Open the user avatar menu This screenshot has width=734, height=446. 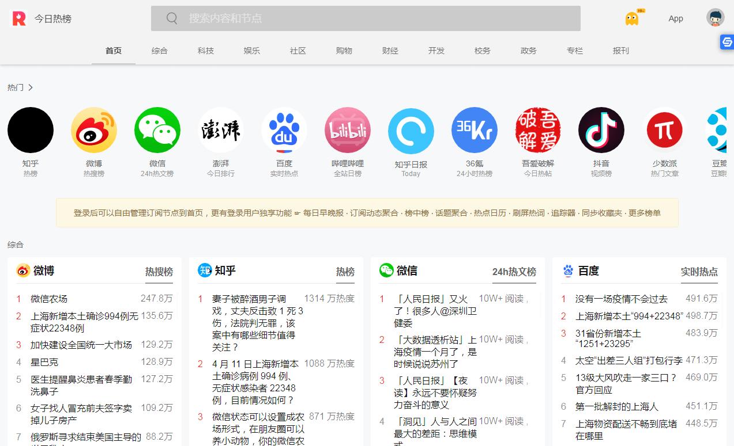point(716,18)
